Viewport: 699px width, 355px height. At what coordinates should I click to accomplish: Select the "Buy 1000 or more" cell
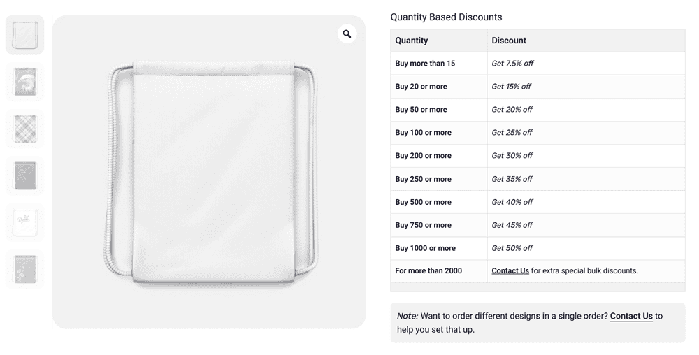click(x=425, y=248)
